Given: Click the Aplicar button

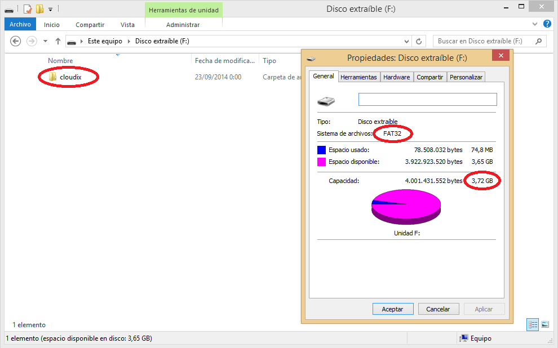Looking at the screenshot, I should pyautogui.click(x=484, y=309).
